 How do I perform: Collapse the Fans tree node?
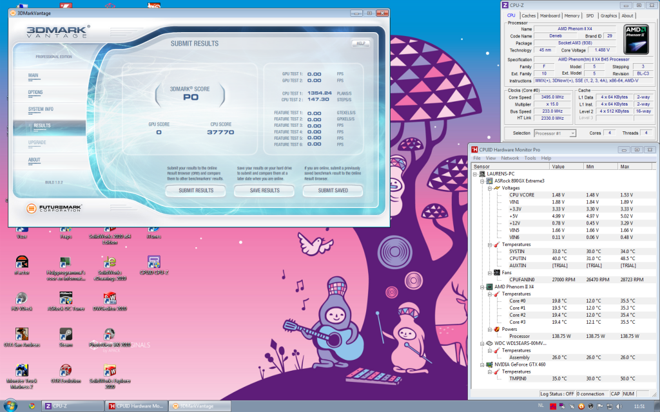tap(490, 273)
